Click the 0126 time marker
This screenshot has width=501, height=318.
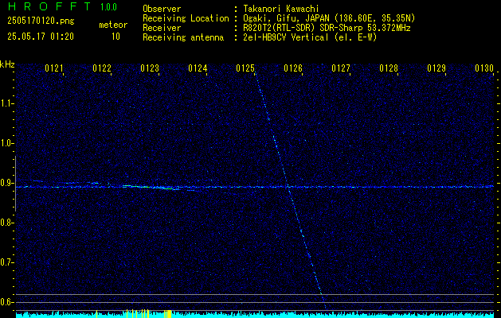point(293,68)
